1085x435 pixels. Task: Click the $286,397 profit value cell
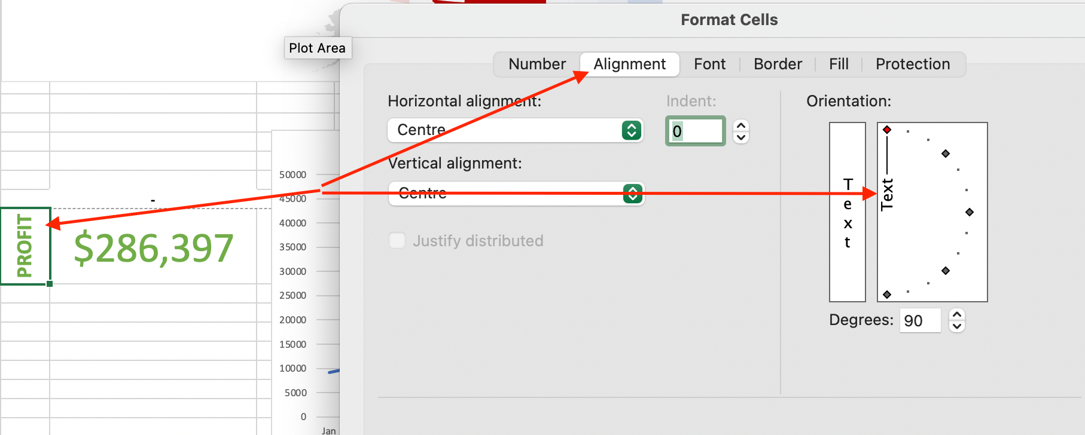pyautogui.click(x=153, y=248)
